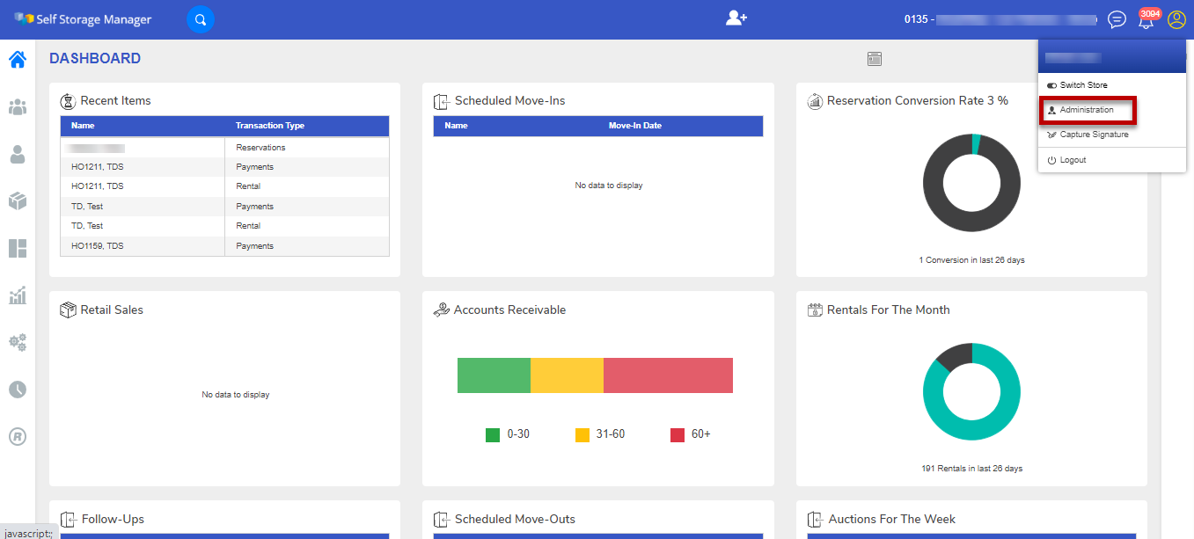This screenshot has height=539, width=1194.
Task: Select Switch Store from user menu
Action: [x=1083, y=85]
